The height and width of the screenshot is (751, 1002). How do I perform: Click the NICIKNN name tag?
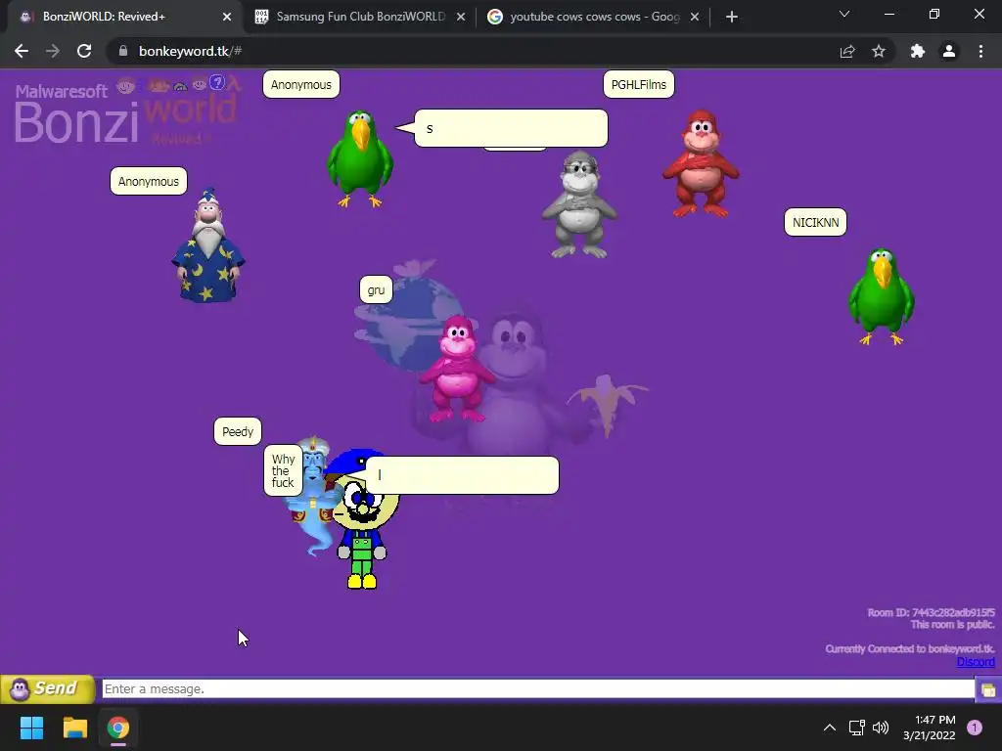tap(815, 222)
